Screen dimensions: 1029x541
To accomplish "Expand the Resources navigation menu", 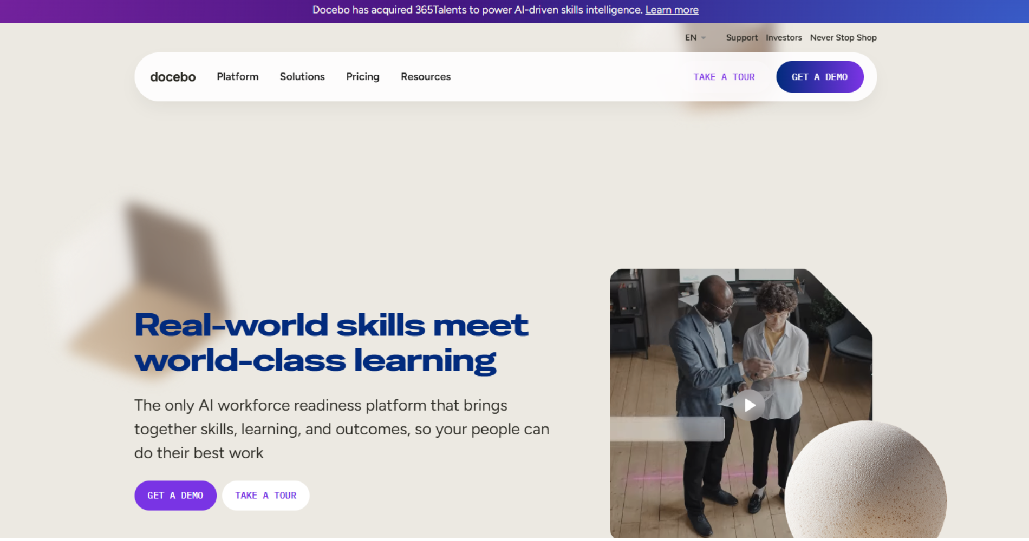I will [425, 77].
